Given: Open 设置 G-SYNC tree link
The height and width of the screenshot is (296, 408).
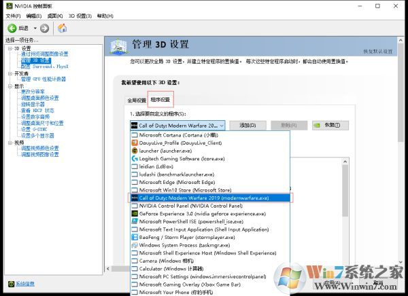Looking at the screenshot, I should point(34,130).
